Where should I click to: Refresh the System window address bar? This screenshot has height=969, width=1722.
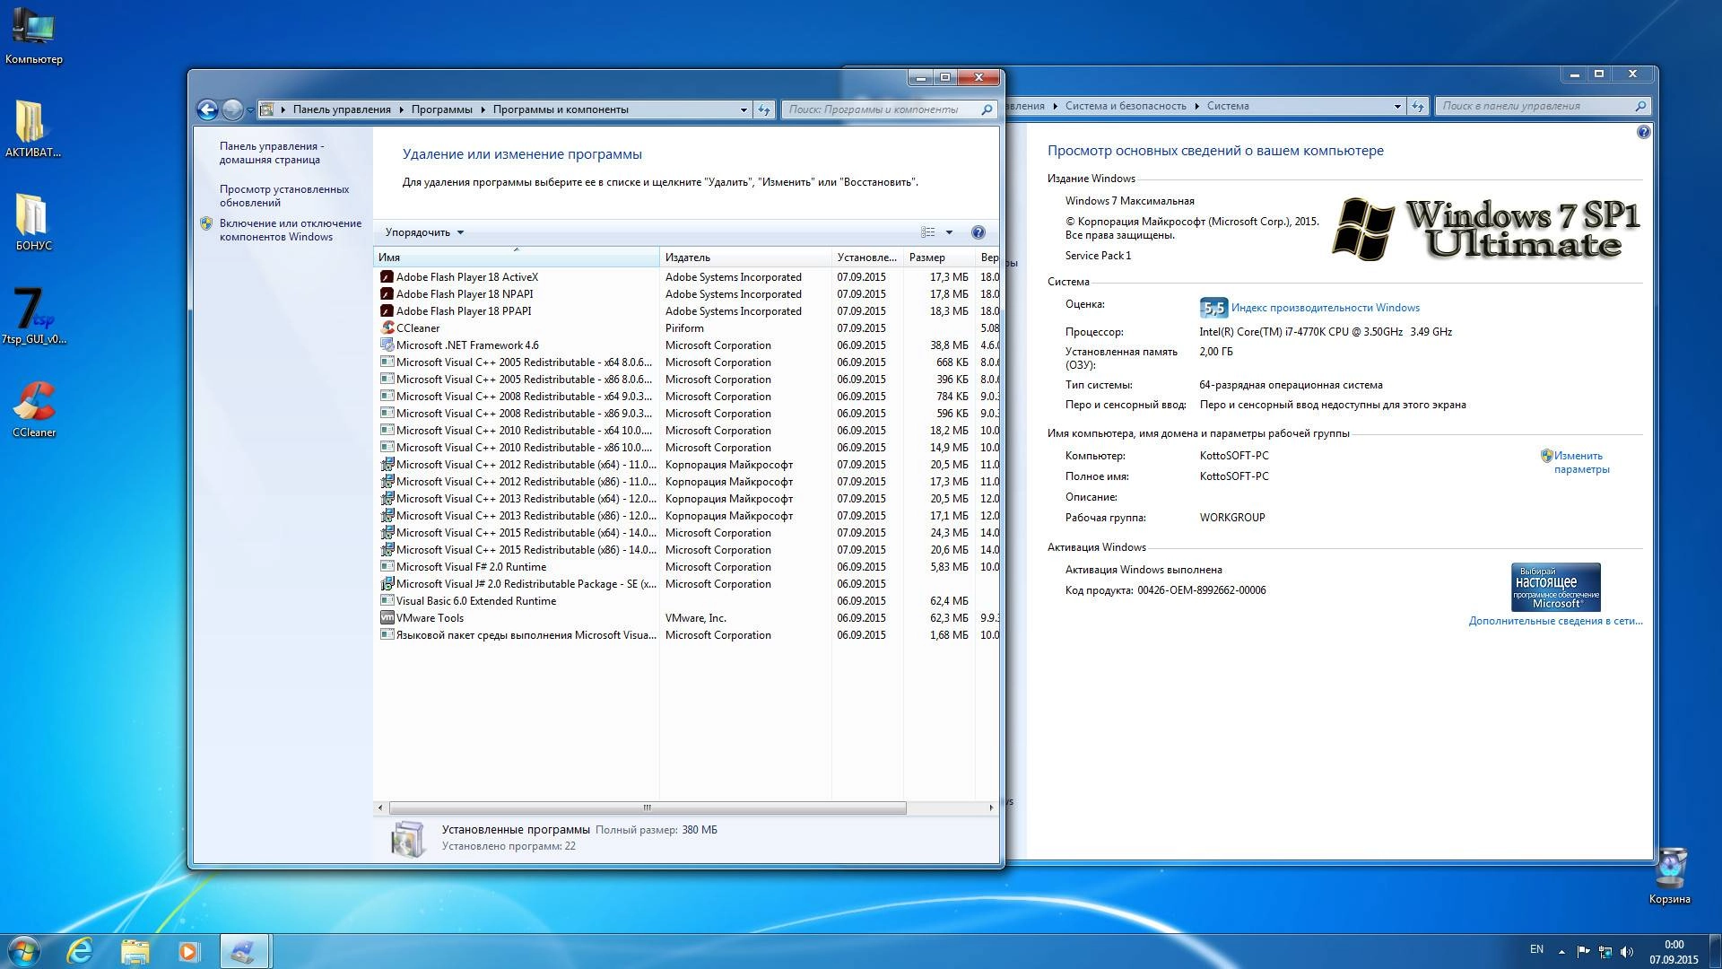pyautogui.click(x=1418, y=106)
